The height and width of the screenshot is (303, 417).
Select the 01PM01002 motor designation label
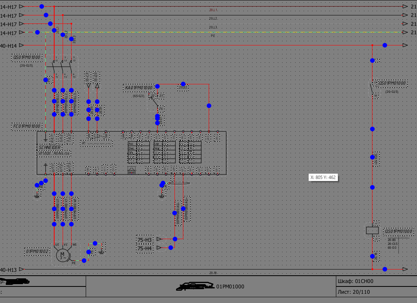[x=37, y=251]
